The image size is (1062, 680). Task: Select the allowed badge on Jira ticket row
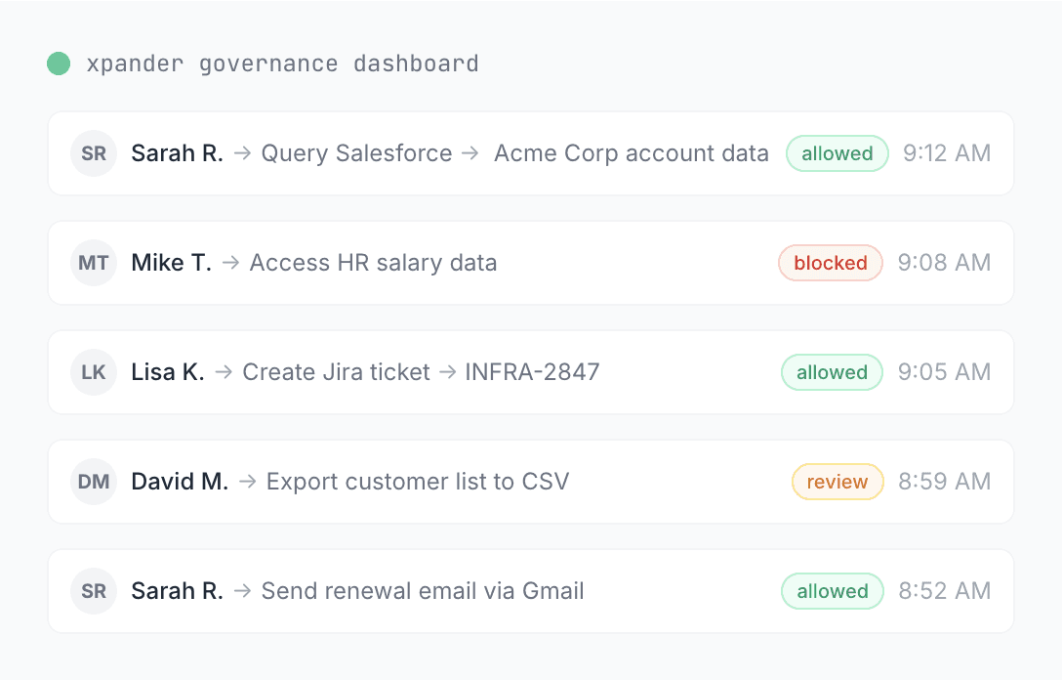832,372
